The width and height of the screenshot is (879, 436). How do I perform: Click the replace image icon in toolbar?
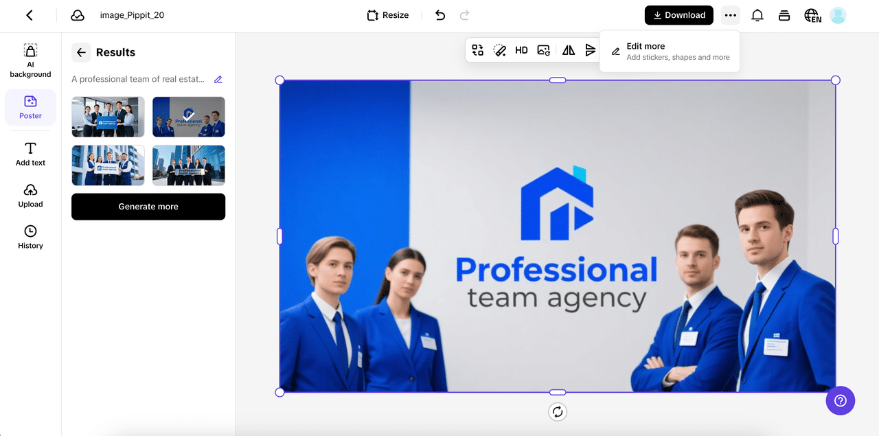coord(543,50)
